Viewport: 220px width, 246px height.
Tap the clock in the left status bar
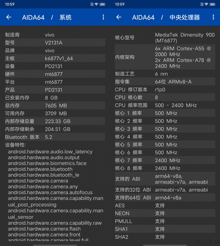coord(10,4)
